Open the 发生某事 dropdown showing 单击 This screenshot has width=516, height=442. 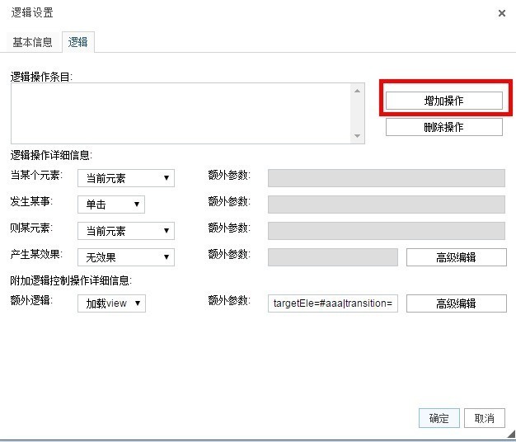[x=111, y=205]
